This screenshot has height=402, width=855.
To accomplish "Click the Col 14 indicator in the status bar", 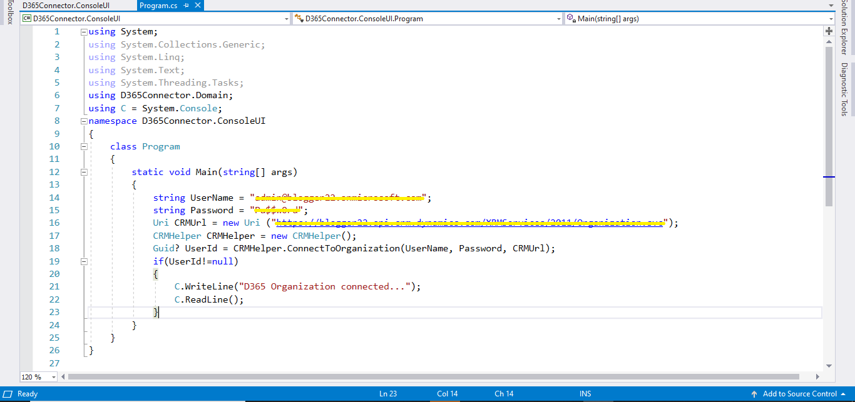I will point(447,394).
